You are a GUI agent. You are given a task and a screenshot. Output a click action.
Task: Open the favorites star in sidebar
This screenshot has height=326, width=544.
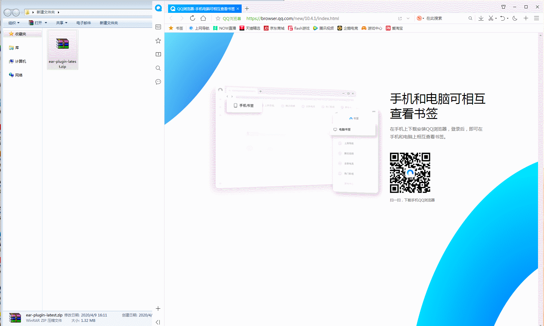(158, 41)
